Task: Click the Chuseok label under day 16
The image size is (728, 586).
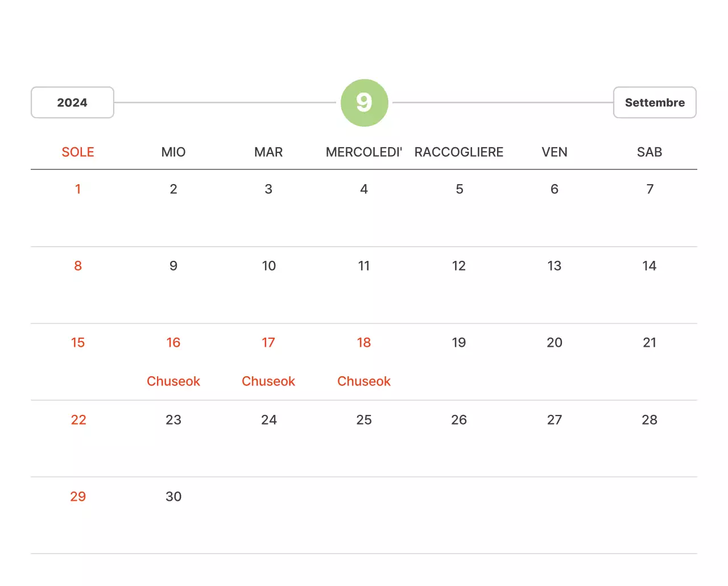Action: 173,381
